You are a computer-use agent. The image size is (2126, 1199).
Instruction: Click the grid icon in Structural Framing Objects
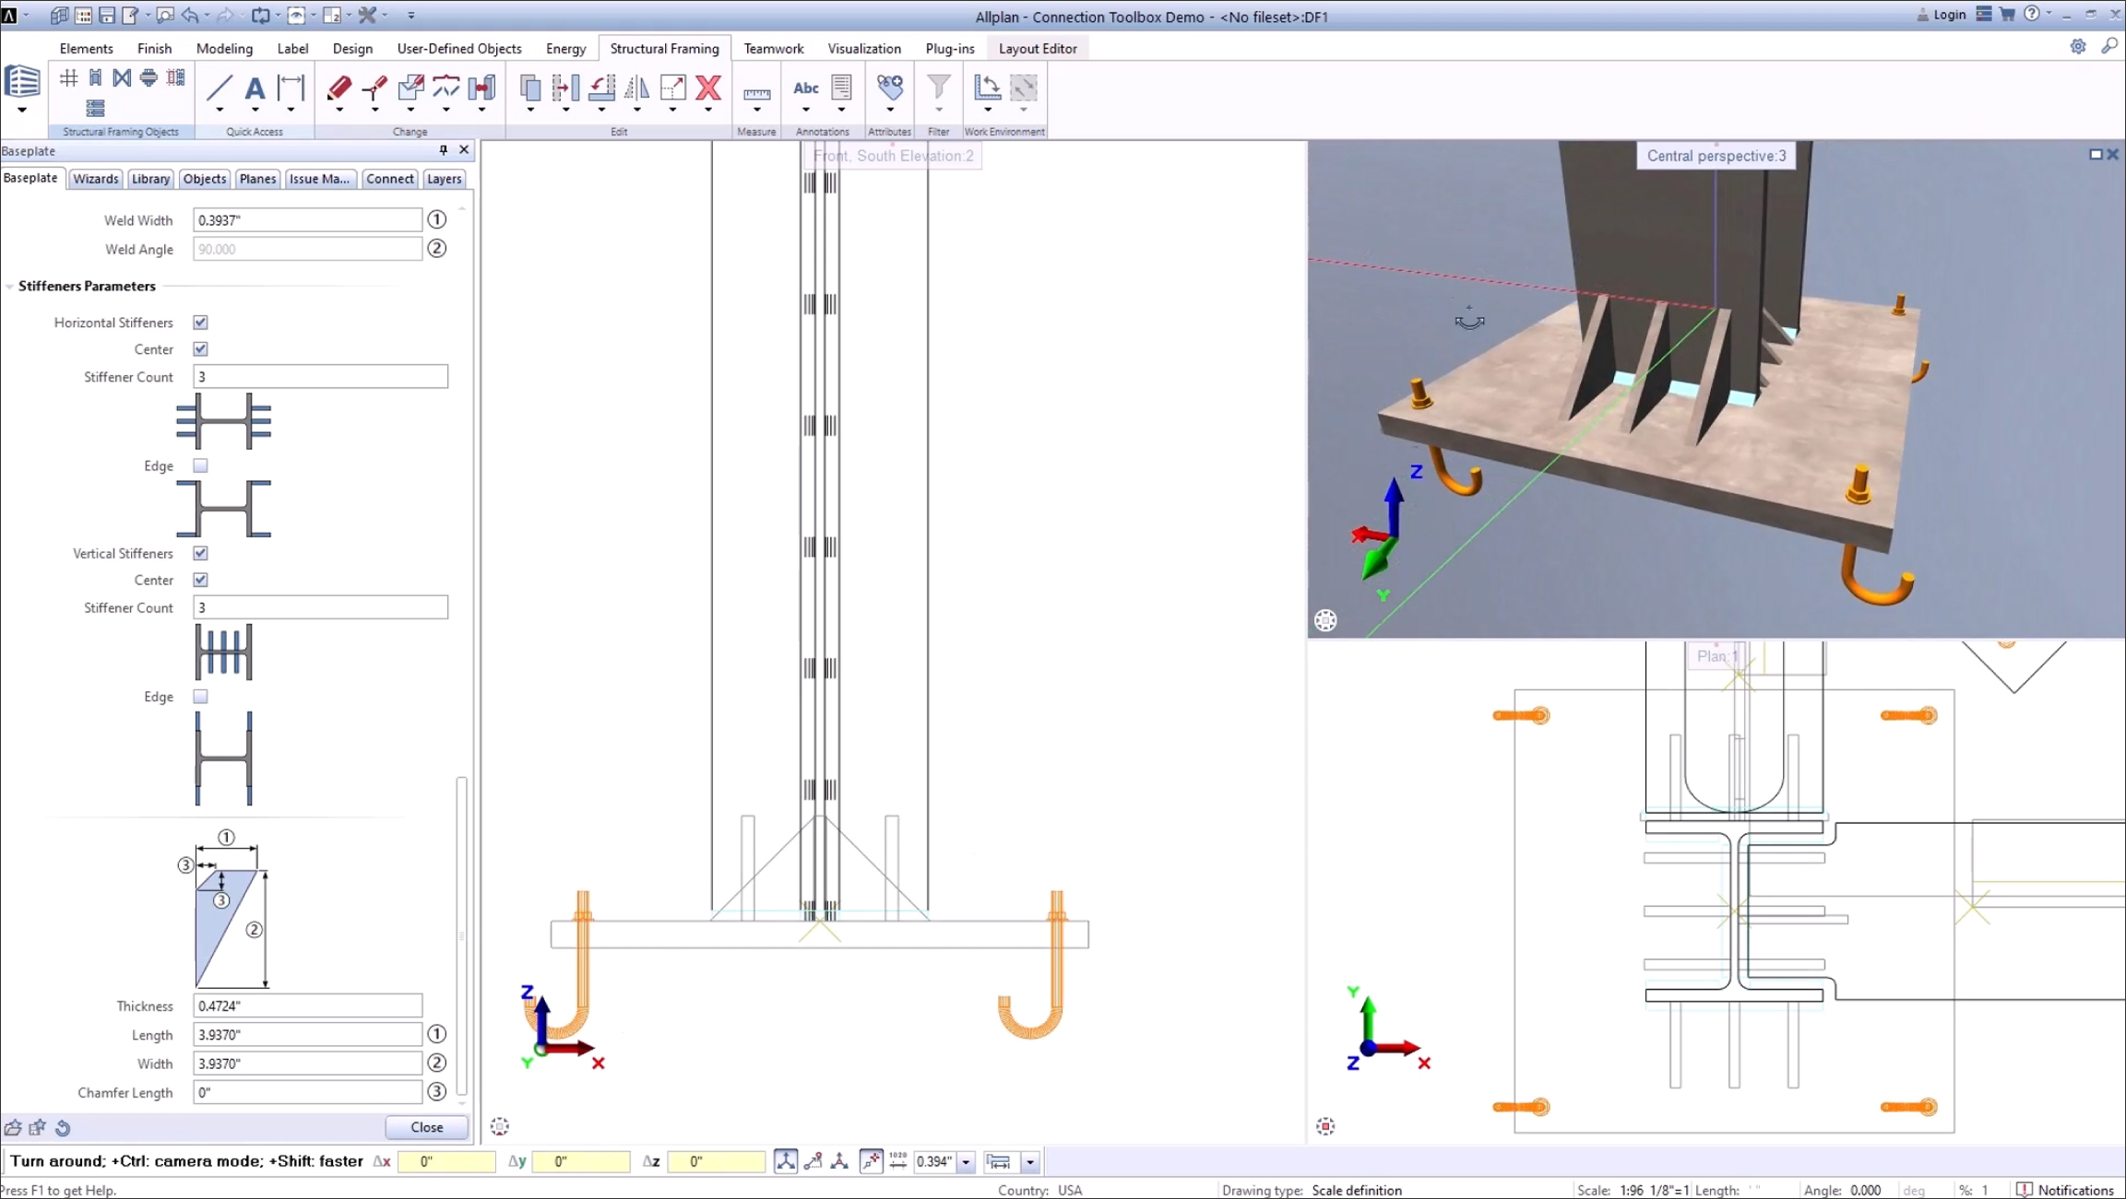[68, 77]
